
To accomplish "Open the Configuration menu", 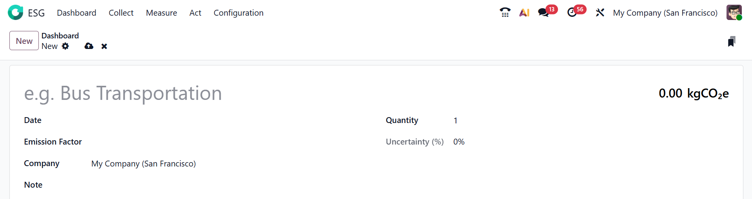I will click(x=238, y=13).
